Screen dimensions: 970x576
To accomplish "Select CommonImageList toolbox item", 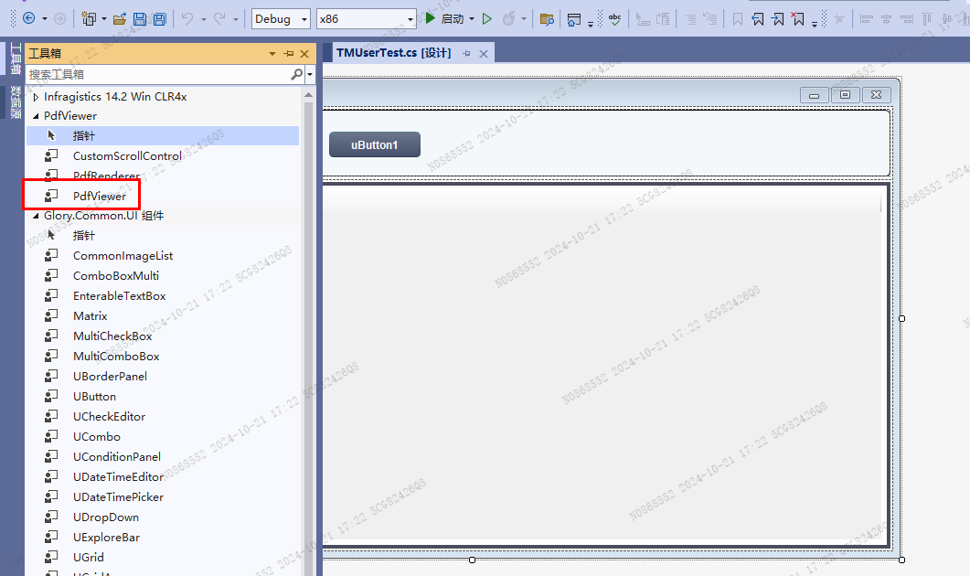I will pos(163,255).
